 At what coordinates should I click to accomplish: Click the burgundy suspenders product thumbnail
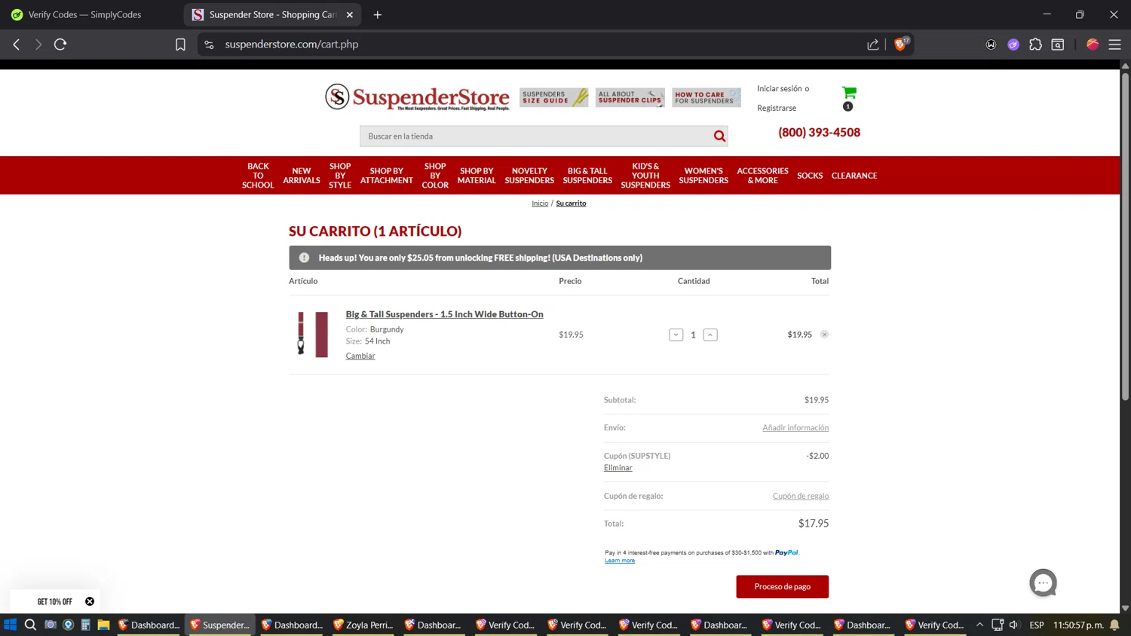point(313,334)
